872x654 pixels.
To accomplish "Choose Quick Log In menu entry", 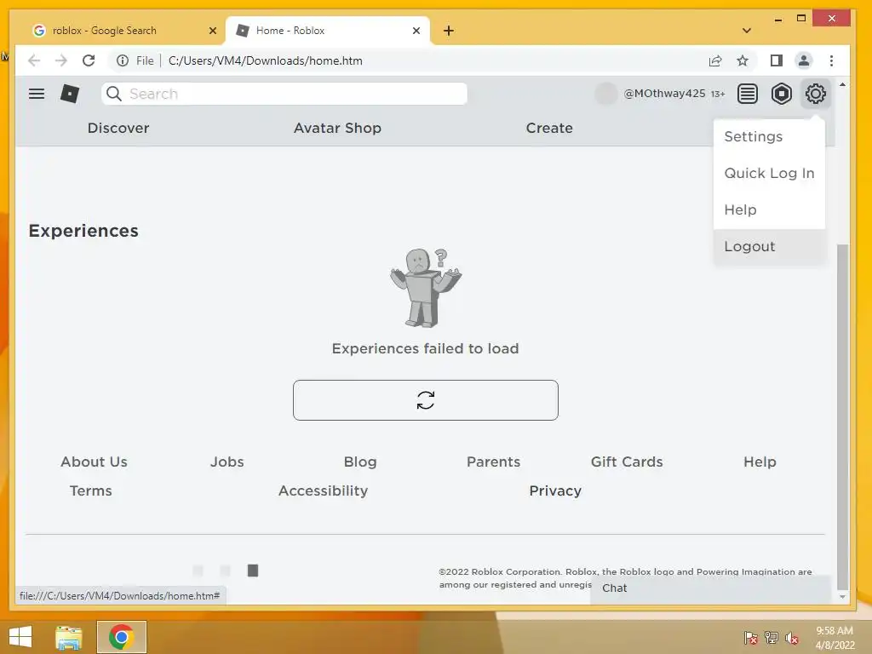I will [x=769, y=174].
